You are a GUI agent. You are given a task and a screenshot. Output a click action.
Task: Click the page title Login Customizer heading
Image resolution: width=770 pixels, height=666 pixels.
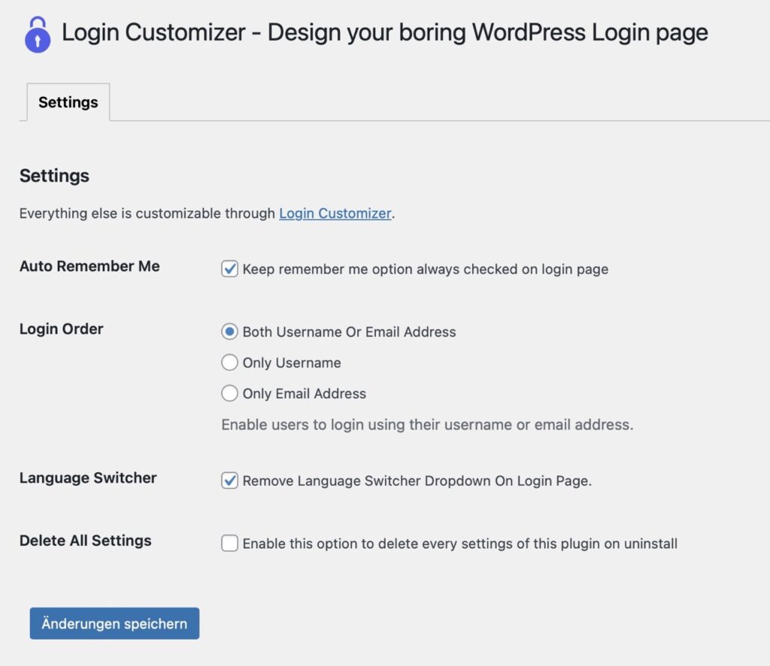384,33
